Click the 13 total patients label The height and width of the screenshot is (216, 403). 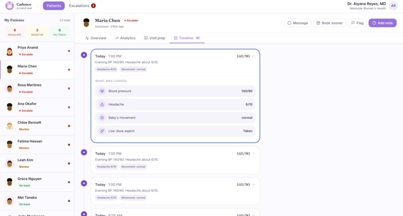(65, 20)
